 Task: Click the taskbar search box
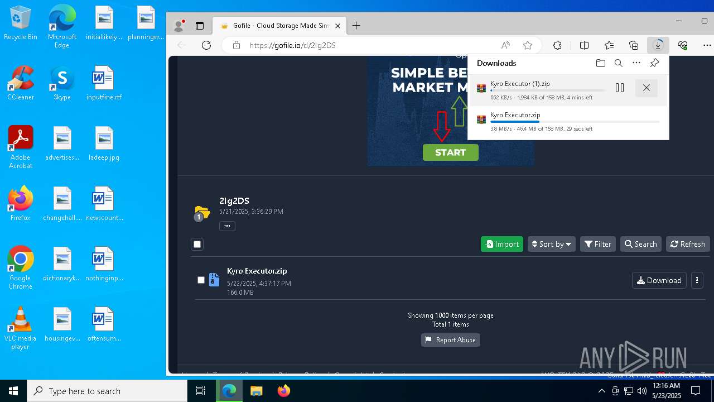point(107,391)
